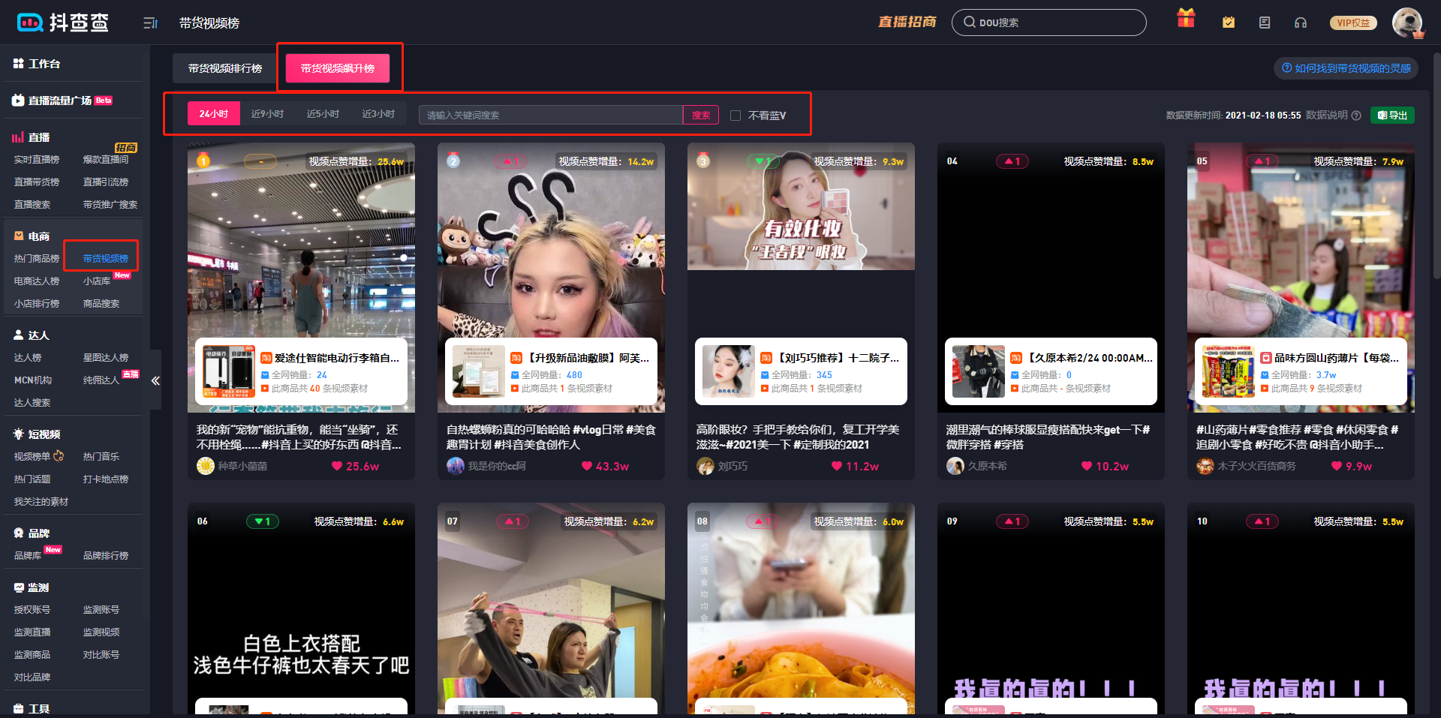This screenshot has width=1441, height=718.
Task: Open 热门商品榜 in the sidebar
Action: click(x=37, y=259)
